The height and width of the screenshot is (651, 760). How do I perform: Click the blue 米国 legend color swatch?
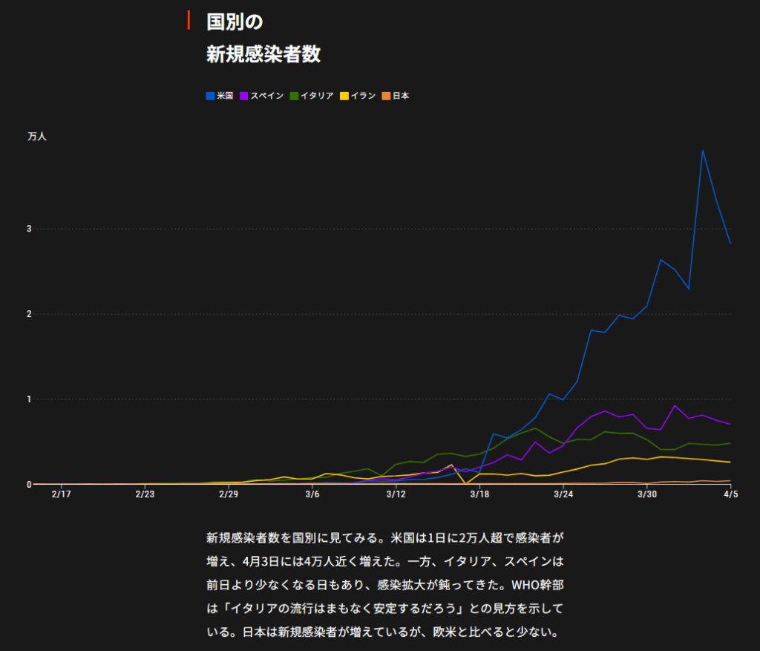(x=210, y=96)
